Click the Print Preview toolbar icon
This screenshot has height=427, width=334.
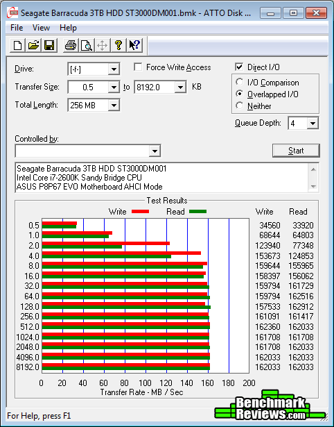tap(87, 45)
